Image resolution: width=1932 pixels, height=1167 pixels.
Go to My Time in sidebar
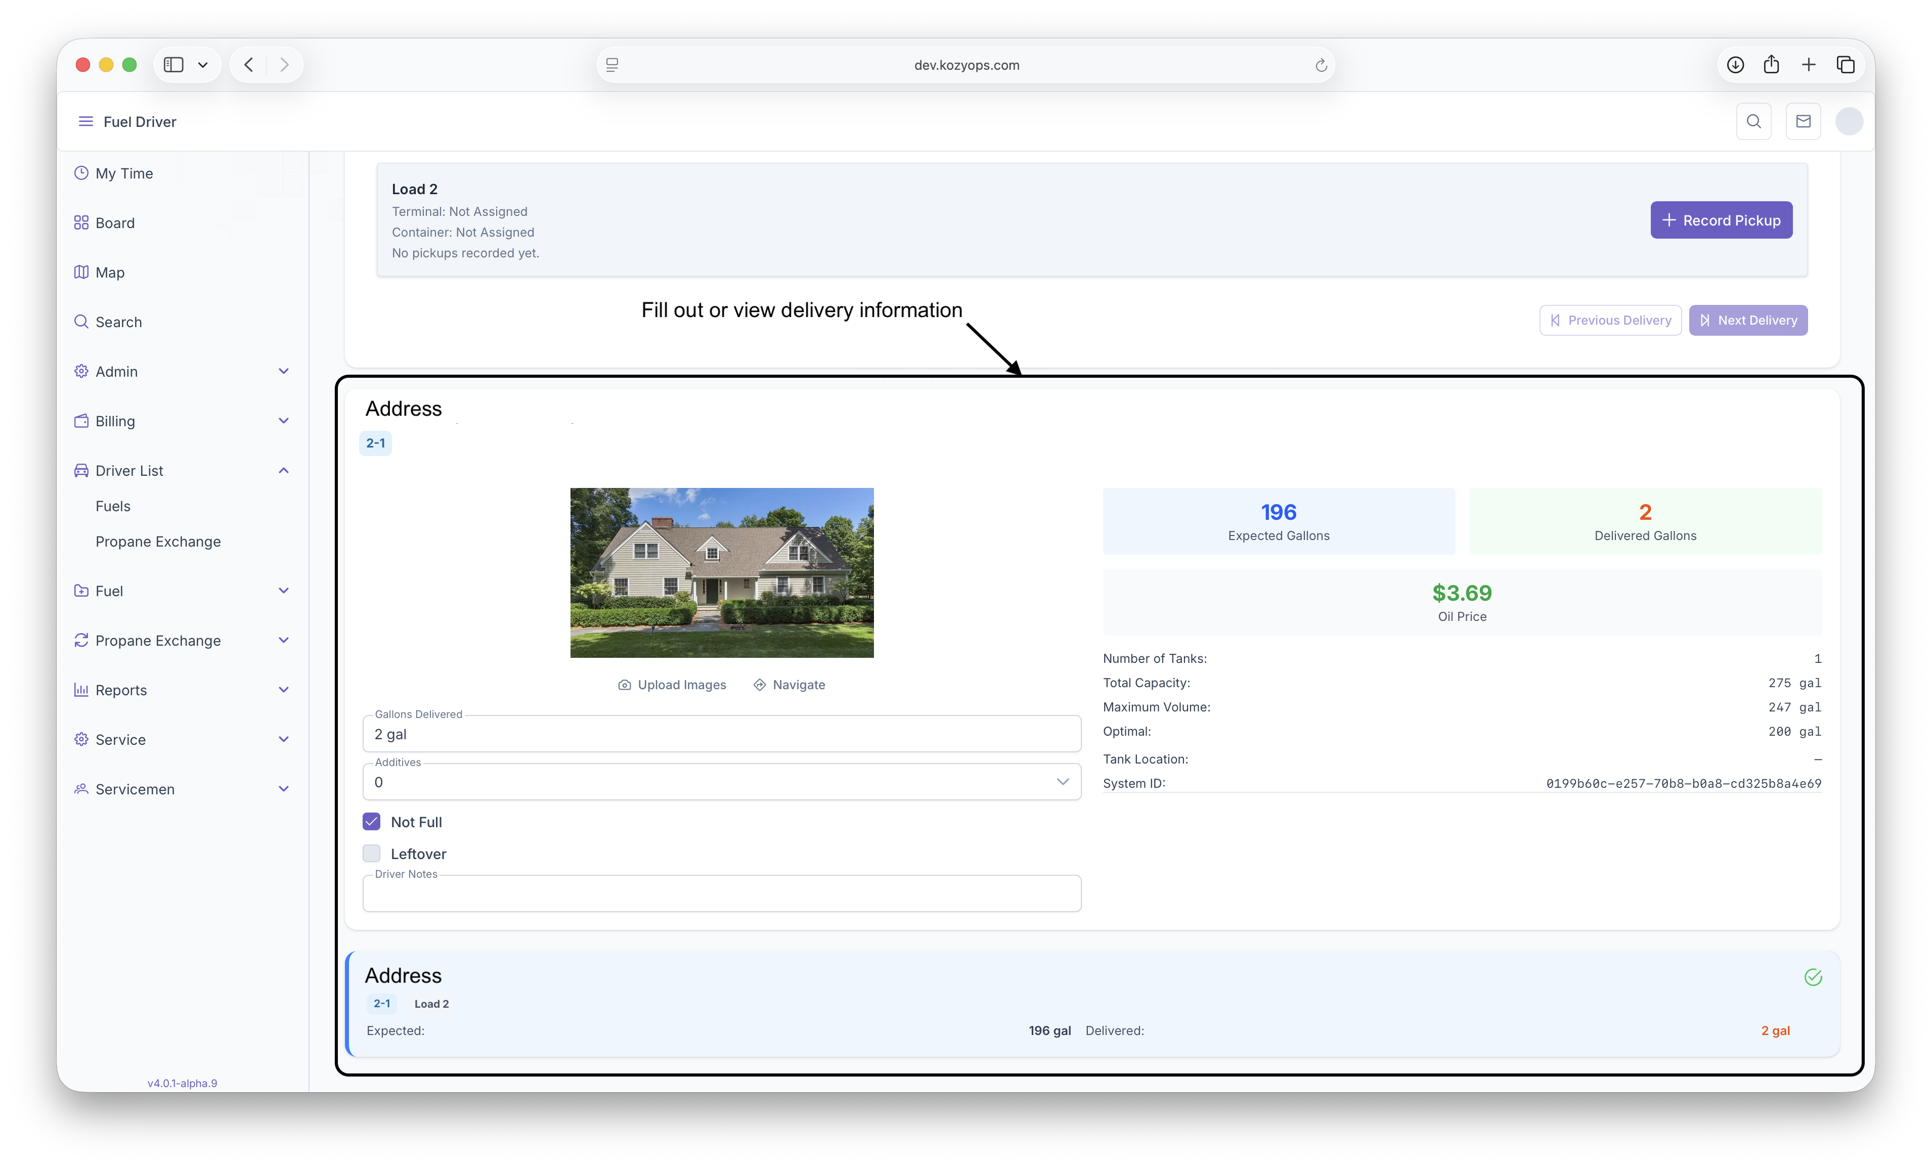124,173
